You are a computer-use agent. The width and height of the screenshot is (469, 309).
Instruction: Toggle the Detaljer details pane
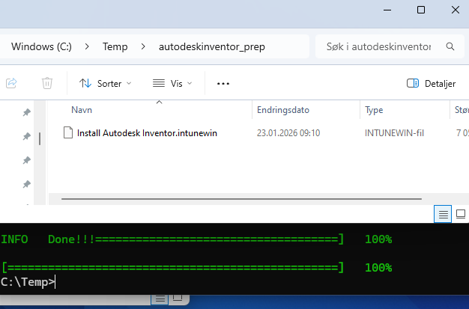pyautogui.click(x=431, y=84)
